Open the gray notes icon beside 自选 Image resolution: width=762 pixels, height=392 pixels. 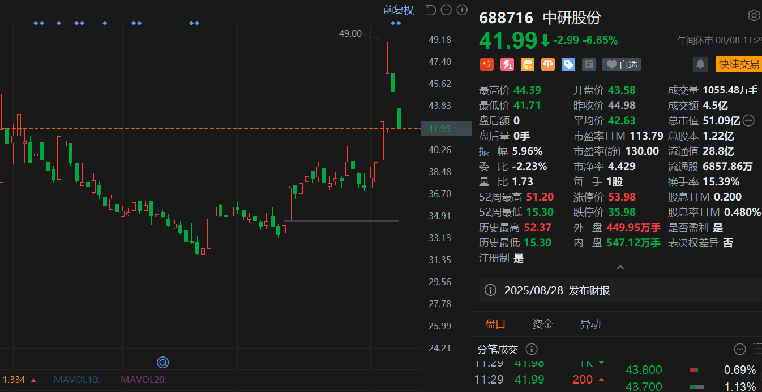click(x=588, y=64)
